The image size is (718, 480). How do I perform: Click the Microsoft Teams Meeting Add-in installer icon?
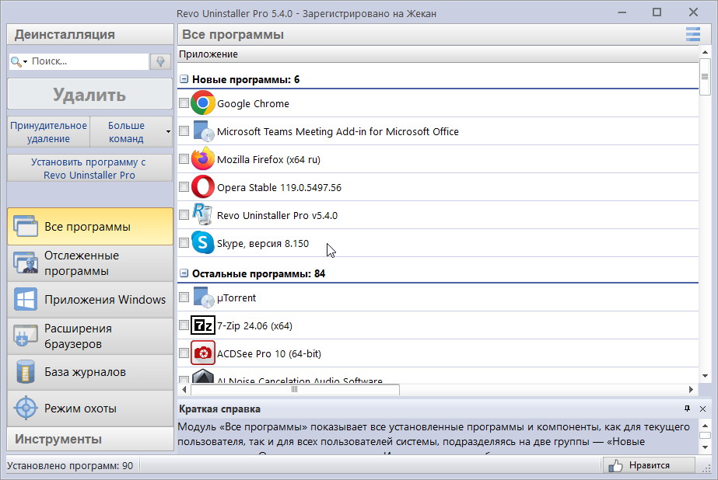coord(203,131)
